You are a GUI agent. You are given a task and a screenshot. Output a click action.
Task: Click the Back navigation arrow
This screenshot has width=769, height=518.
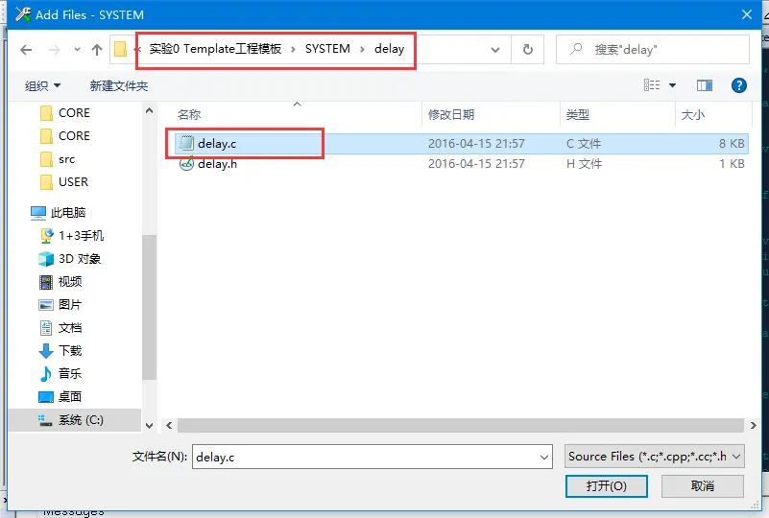click(x=26, y=50)
